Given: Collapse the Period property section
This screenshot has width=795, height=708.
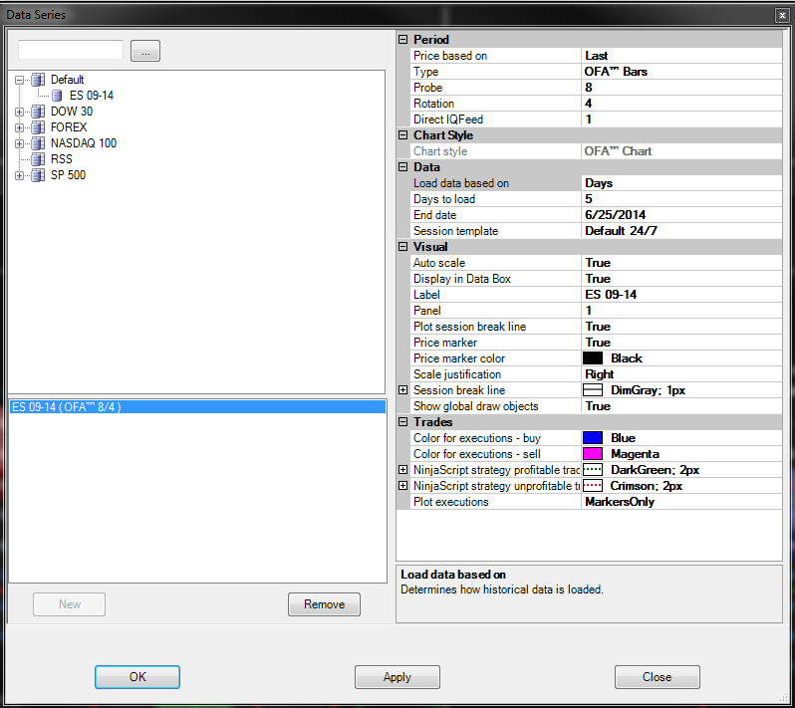Looking at the screenshot, I should click(403, 40).
